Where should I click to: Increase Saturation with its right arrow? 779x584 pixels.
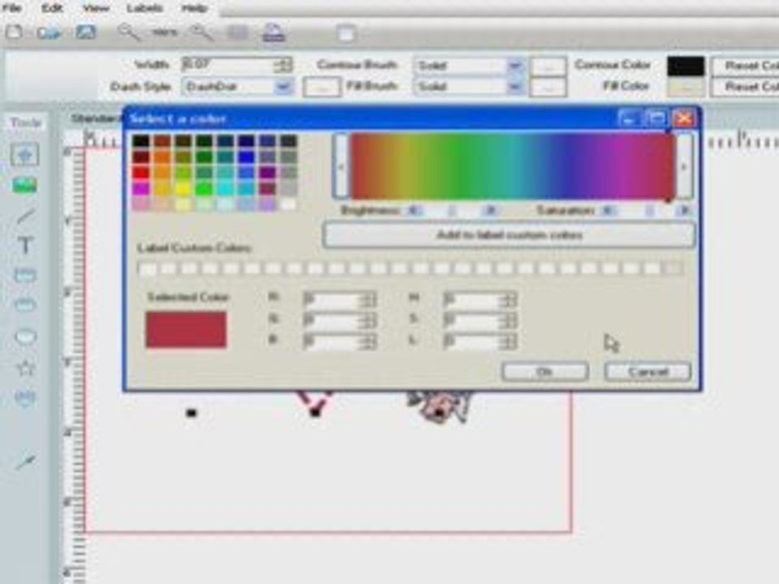tap(685, 211)
